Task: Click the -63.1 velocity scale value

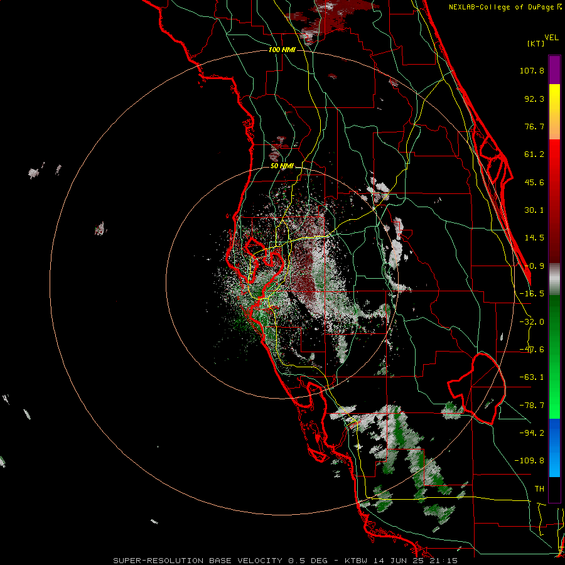Action: (x=532, y=377)
